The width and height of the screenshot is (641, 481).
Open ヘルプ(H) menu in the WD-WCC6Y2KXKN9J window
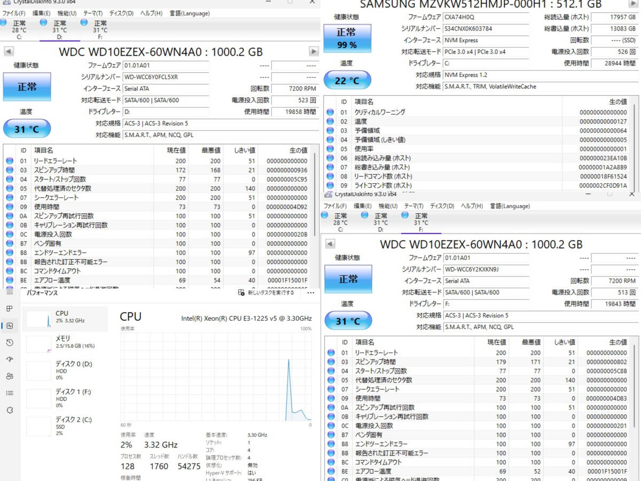472,206
